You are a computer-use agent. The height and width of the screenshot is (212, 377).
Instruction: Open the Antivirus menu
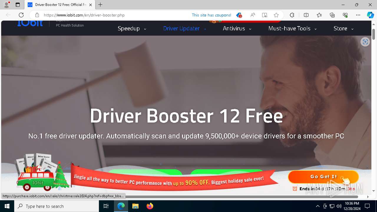tap(234, 29)
